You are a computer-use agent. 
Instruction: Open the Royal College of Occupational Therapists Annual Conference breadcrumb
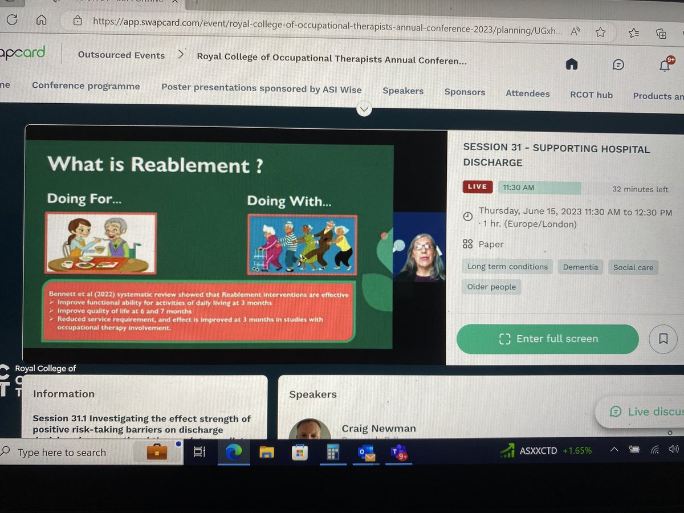pos(332,57)
